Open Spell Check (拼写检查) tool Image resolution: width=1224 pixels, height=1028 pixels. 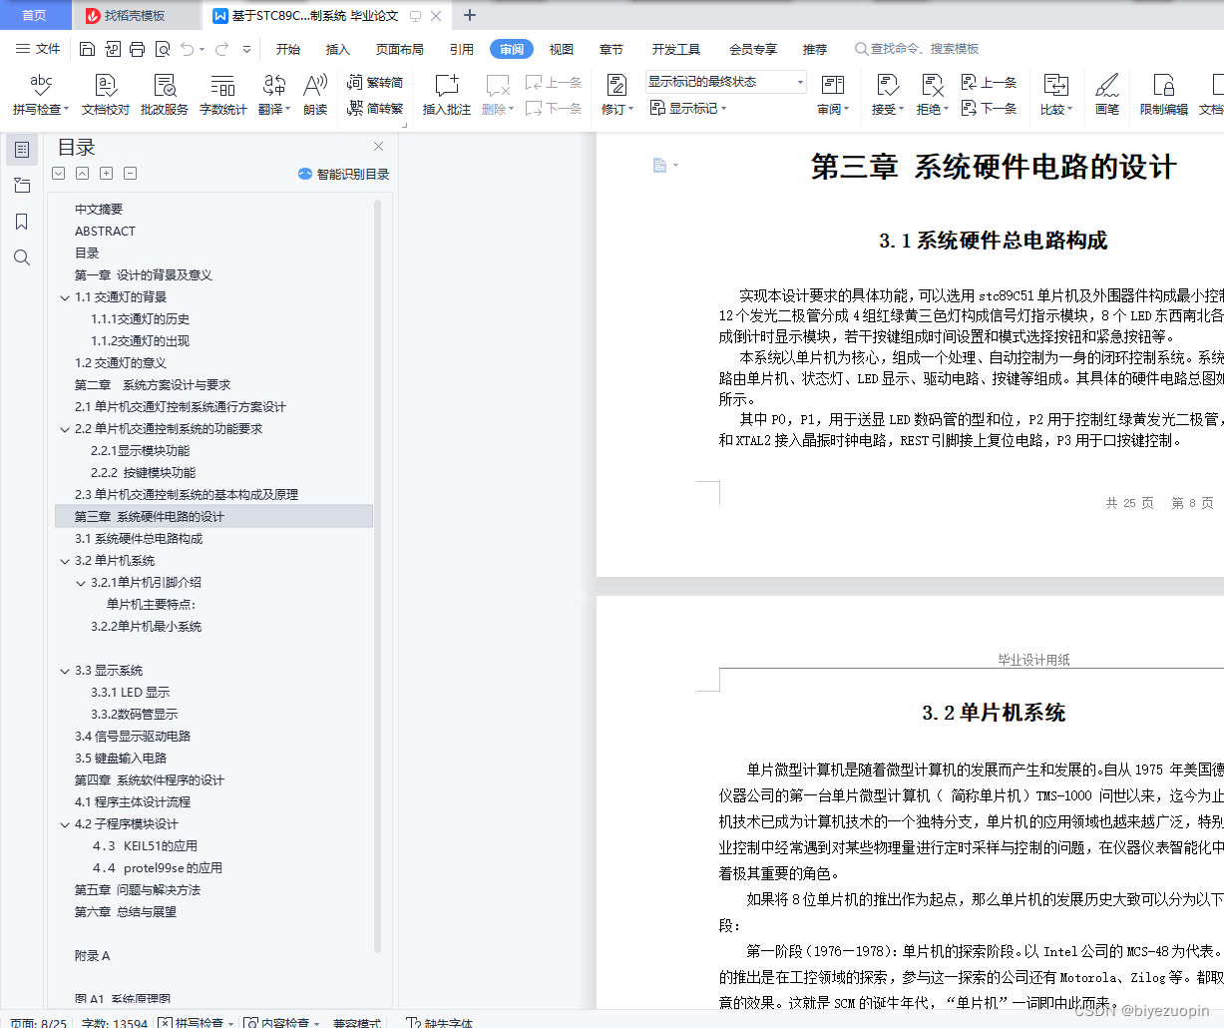tap(41, 95)
